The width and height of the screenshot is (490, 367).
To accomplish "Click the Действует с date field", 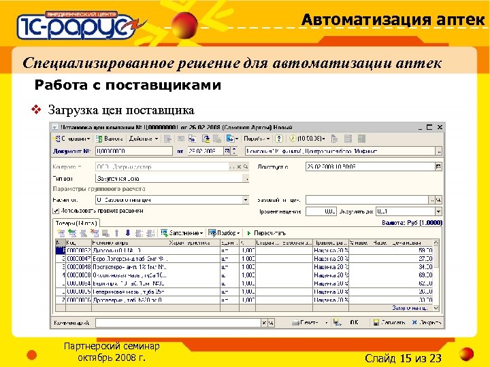I will 370,167.
